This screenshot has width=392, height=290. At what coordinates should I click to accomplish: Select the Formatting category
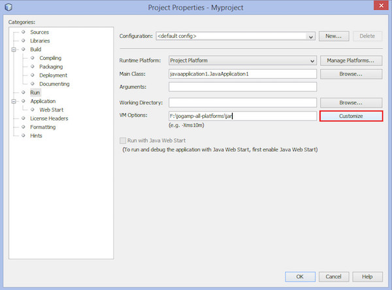pyautogui.click(x=42, y=127)
